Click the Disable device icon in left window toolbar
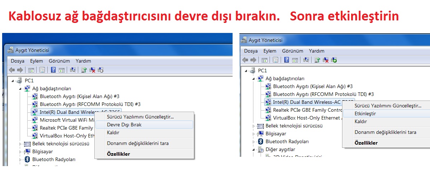Screen dimensions: 430x189 (x=101, y=70)
